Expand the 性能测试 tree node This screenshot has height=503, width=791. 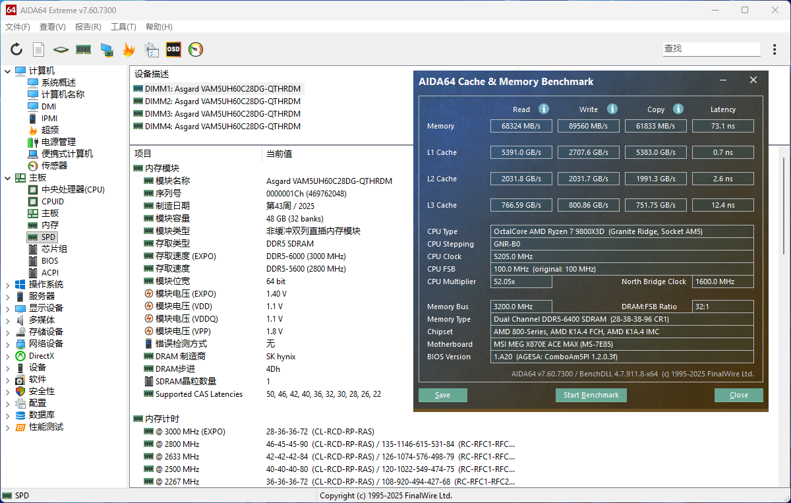[7, 427]
